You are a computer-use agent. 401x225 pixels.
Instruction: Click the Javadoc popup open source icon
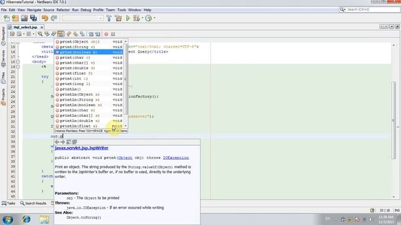tap(75, 142)
